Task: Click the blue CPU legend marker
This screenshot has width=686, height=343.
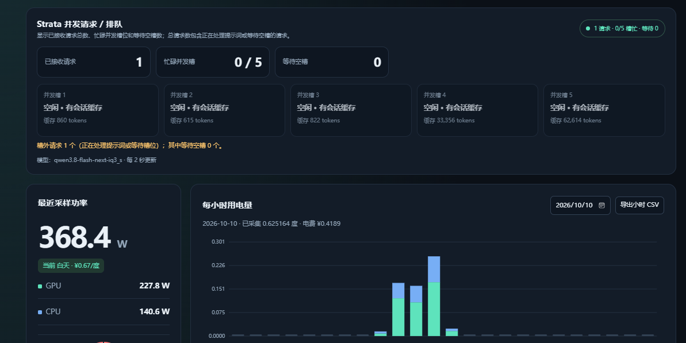Action: point(40,312)
